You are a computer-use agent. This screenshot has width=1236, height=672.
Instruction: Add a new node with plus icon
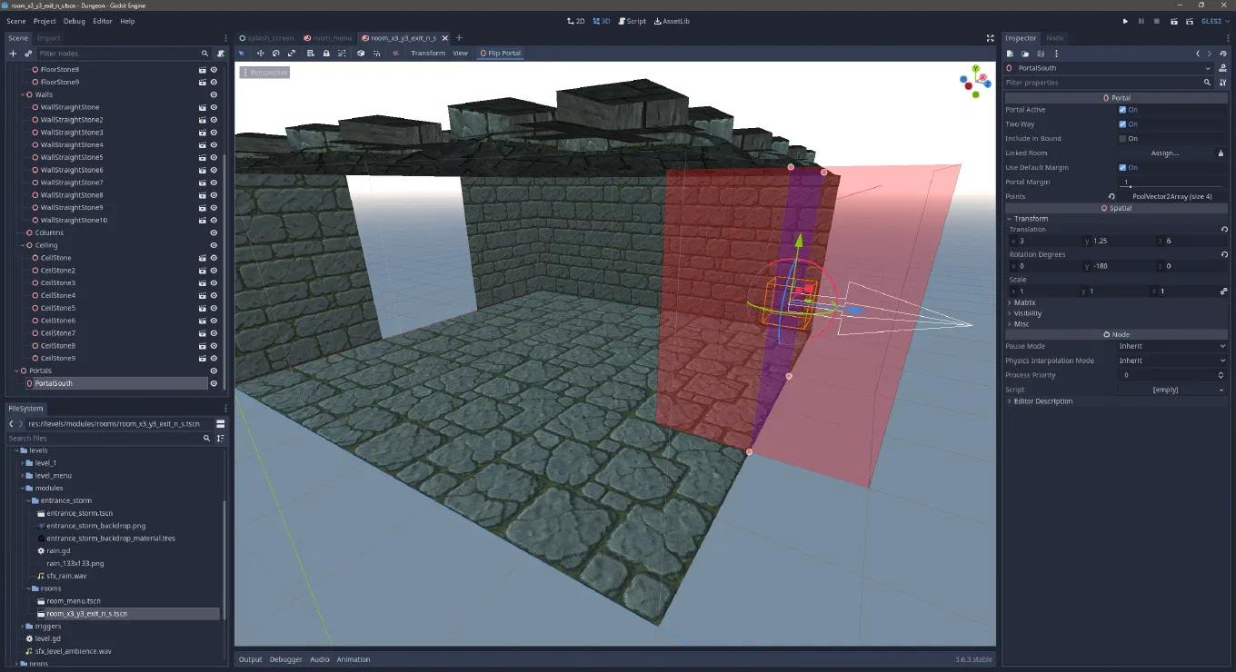pyautogui.click(x=13, y=54)
